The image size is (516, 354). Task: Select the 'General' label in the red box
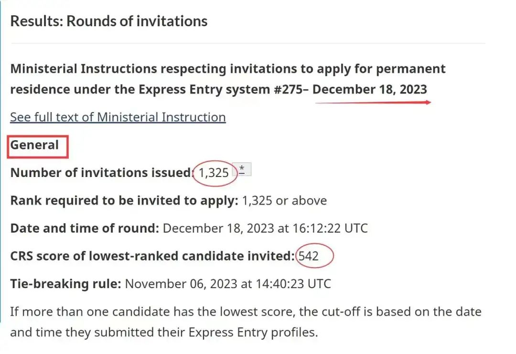coord(34,145)
